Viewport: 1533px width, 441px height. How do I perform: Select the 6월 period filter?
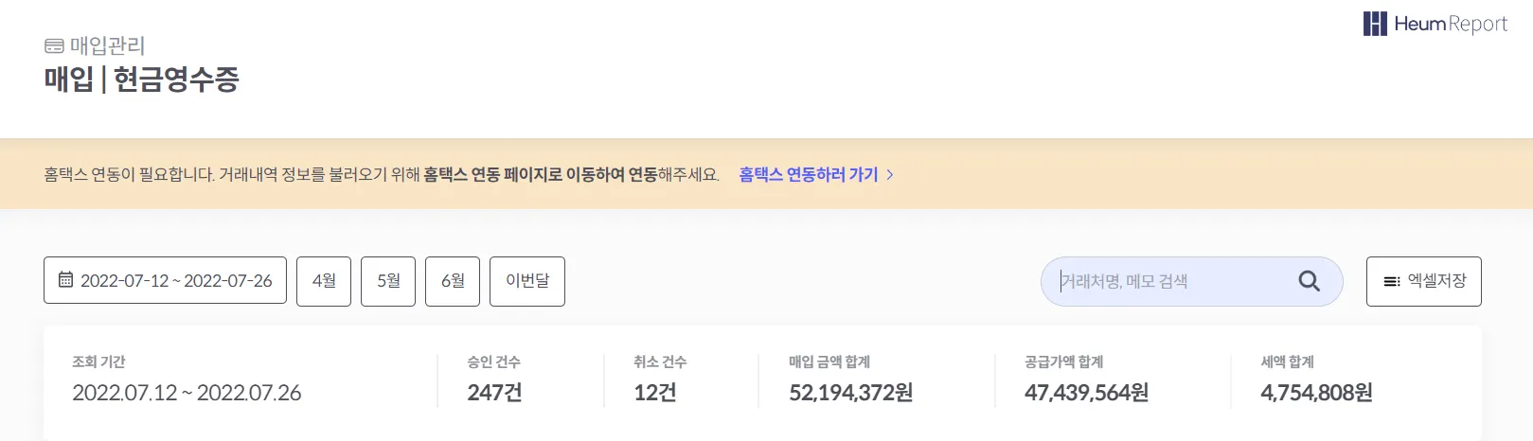(453, 281)
